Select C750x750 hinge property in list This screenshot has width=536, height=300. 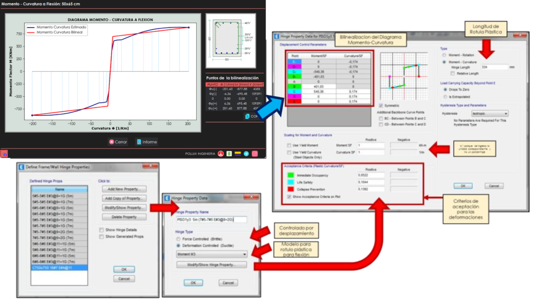click(60, 267)
